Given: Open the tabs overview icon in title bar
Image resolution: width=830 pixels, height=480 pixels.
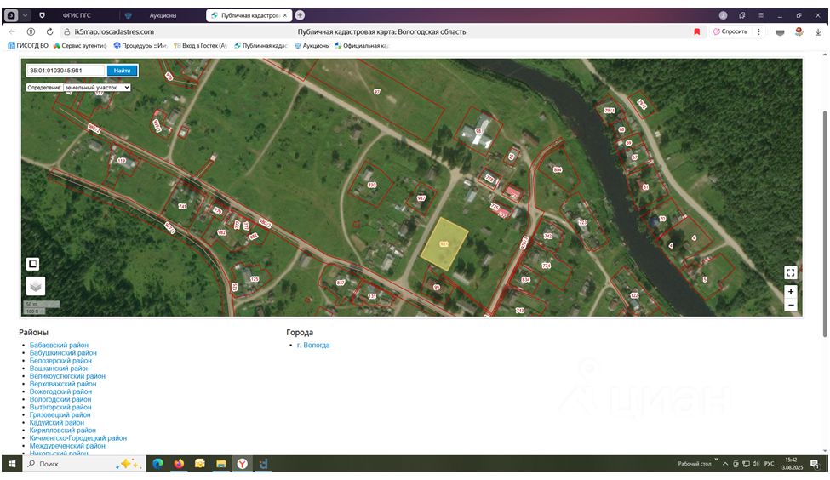Looking at the screenshot, I should 742,15.
